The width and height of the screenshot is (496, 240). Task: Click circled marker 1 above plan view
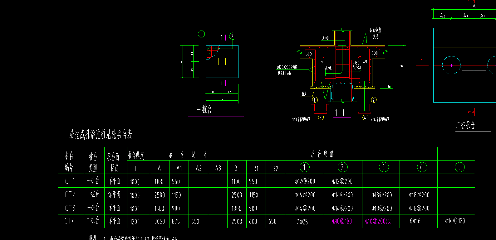pos(201,34)
